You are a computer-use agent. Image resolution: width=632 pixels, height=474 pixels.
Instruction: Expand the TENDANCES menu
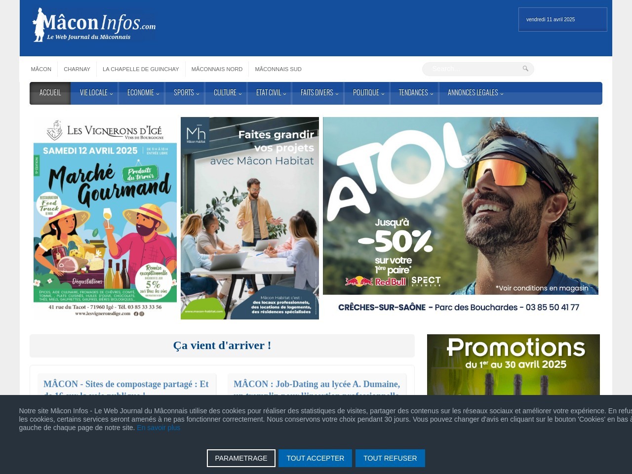[415, 93]
